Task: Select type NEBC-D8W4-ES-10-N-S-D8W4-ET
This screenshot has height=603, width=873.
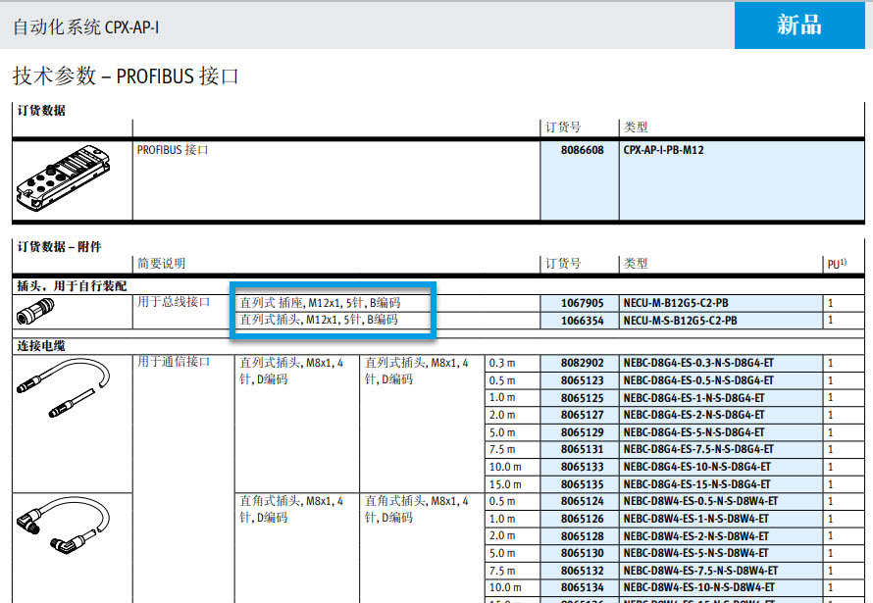Action: pyautogui.click(x=698, y=587)
